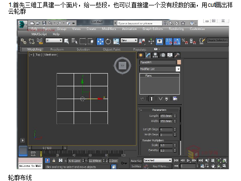Open the Create command panel tab
241x181 pixels.
[141, 55]
